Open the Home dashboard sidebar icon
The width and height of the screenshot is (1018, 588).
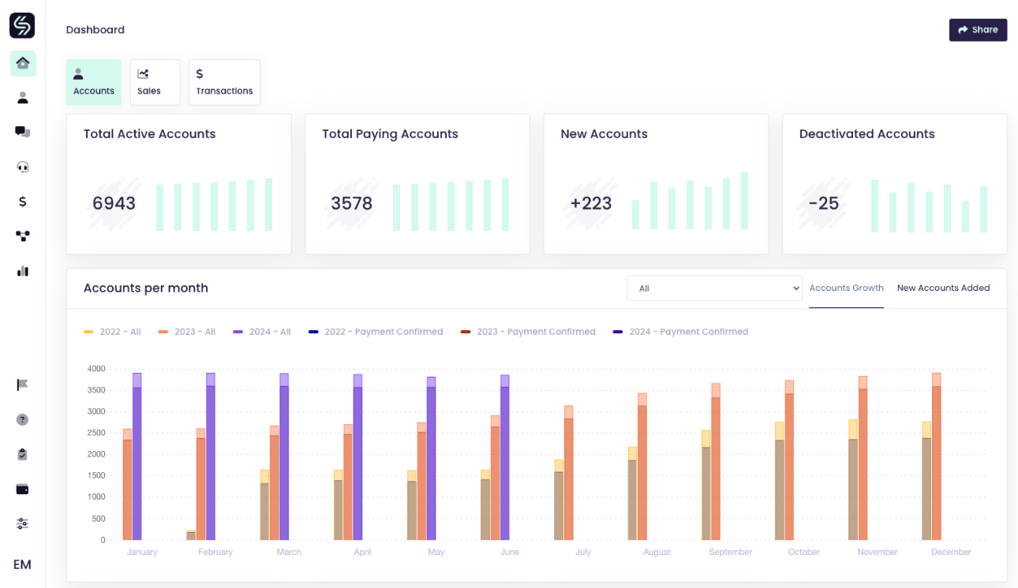23,63
